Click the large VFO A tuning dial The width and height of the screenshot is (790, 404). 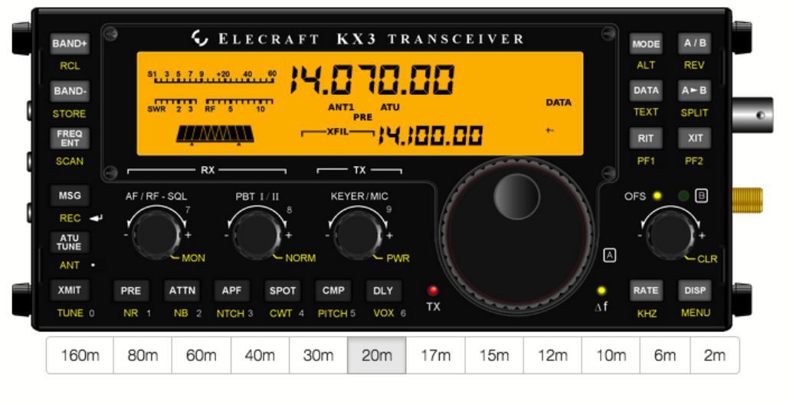click(517, 236)
